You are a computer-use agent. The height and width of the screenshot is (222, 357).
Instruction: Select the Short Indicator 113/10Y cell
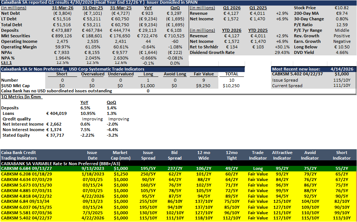pyautogui.click(x=342, y=218)
